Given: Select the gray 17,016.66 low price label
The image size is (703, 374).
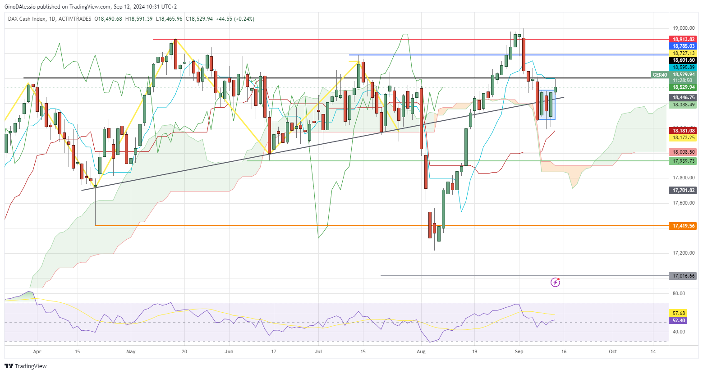Looking at the screenshot, I should [684, 276].
